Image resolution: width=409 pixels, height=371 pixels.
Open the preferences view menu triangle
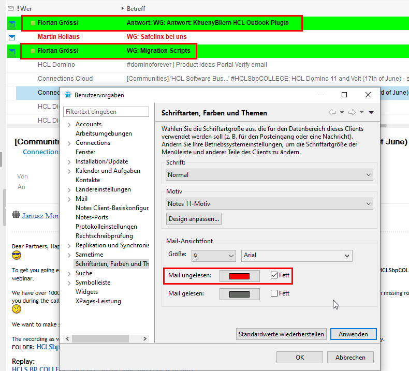(x=371, y=112)
